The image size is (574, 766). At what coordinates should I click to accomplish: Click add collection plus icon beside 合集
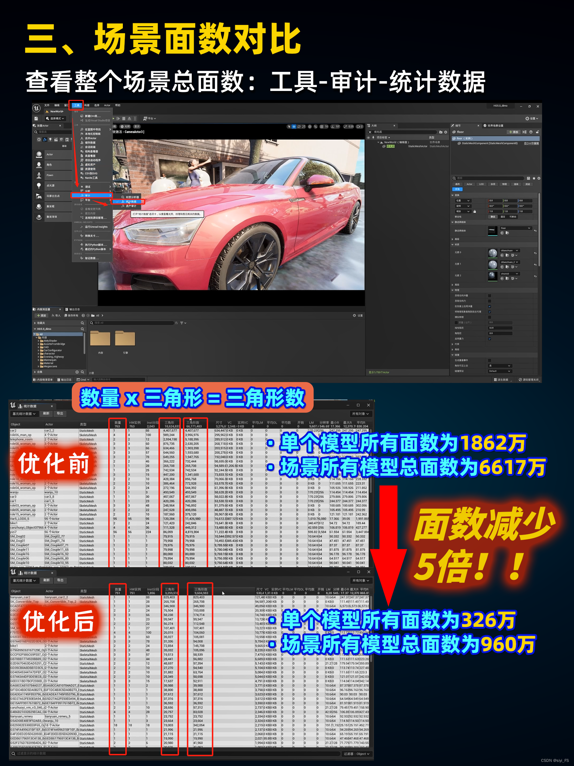[x=77, y=372]
